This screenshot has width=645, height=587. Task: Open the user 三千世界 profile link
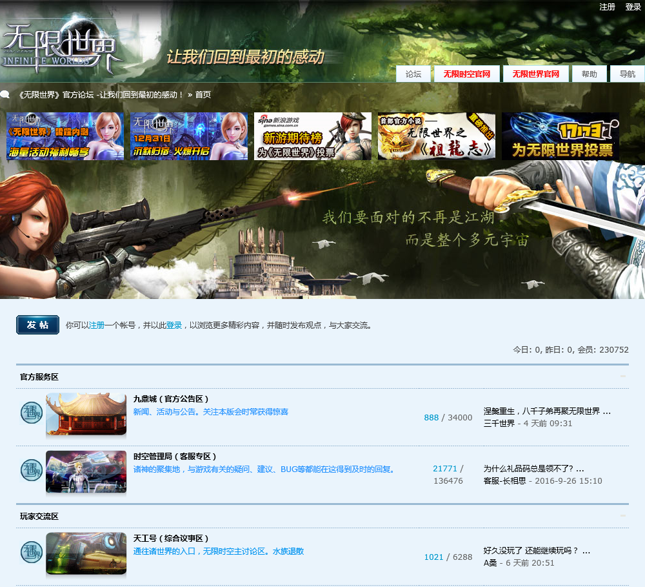pos(499,424)
